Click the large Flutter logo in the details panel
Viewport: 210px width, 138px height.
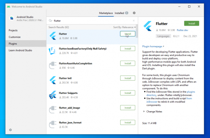(147, 26)
